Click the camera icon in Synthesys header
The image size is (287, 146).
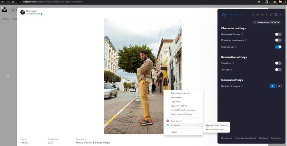(x=262, y=15)
